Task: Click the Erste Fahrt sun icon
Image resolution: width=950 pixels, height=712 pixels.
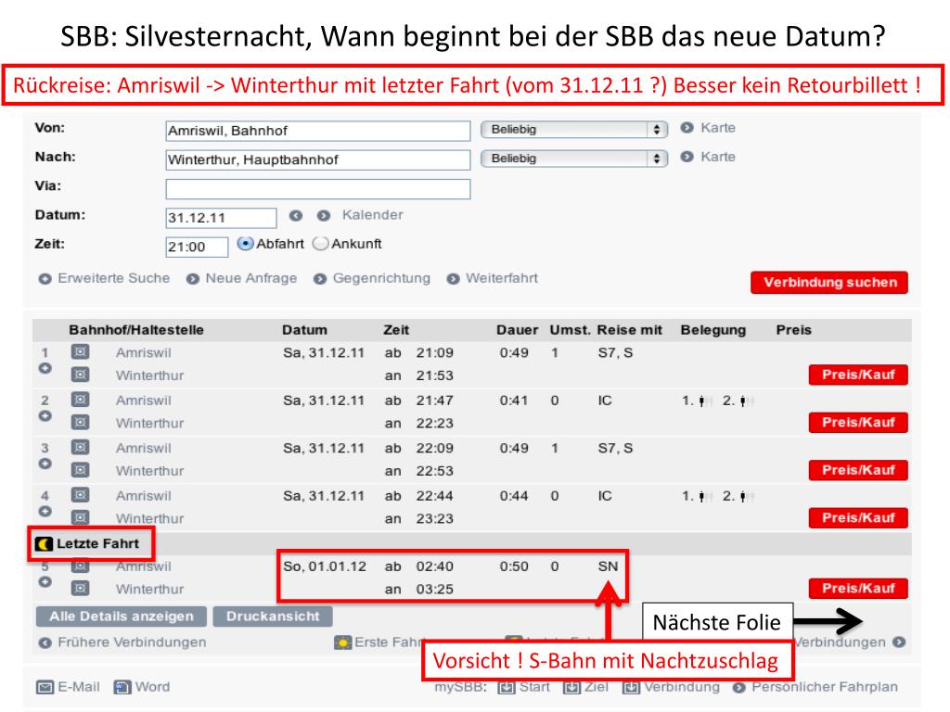Action: point(343,642)
